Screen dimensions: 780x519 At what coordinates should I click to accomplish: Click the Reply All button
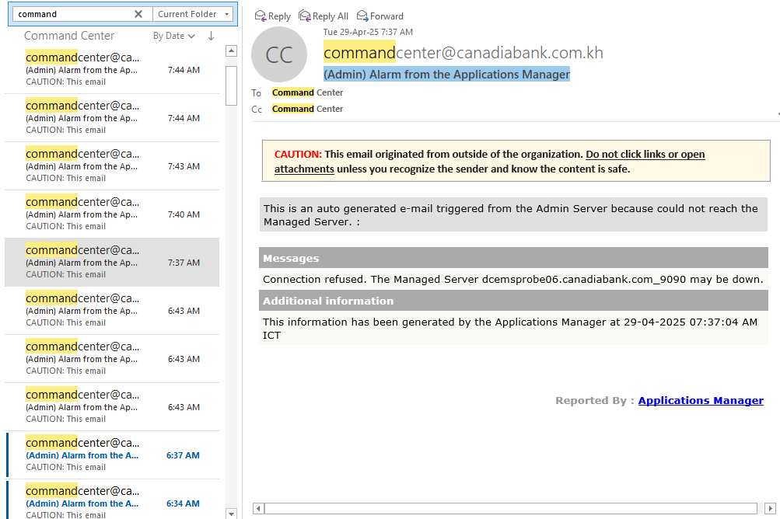tap(324, 16)
